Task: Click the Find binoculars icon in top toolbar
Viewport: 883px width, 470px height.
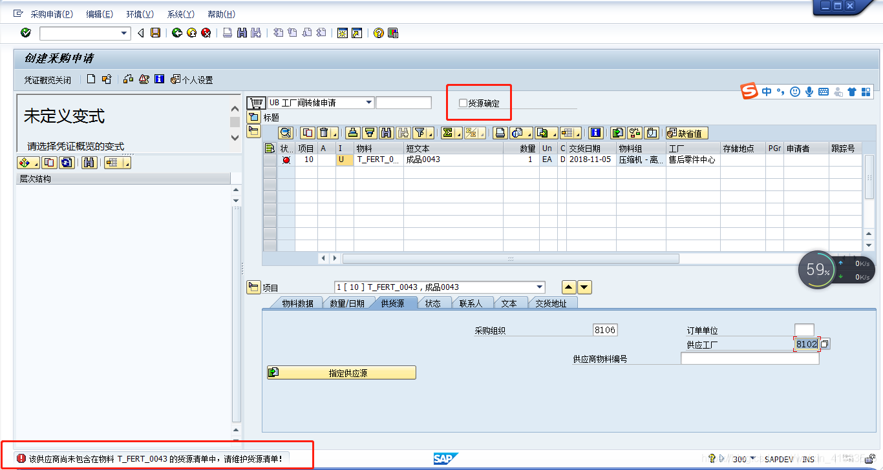Action: click(x=242, y=33)
